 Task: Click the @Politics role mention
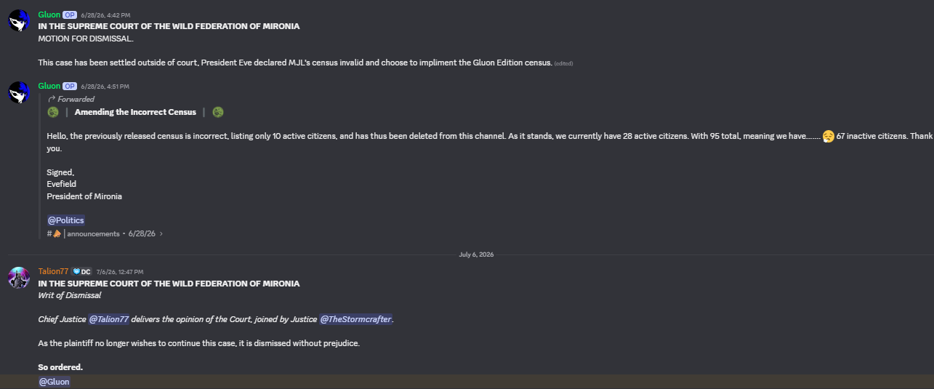66,220
